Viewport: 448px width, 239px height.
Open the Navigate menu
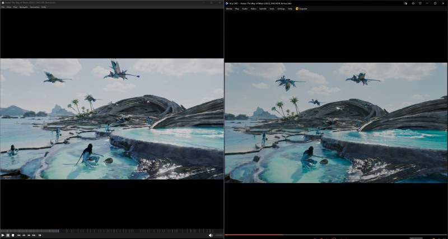(24, 7)
